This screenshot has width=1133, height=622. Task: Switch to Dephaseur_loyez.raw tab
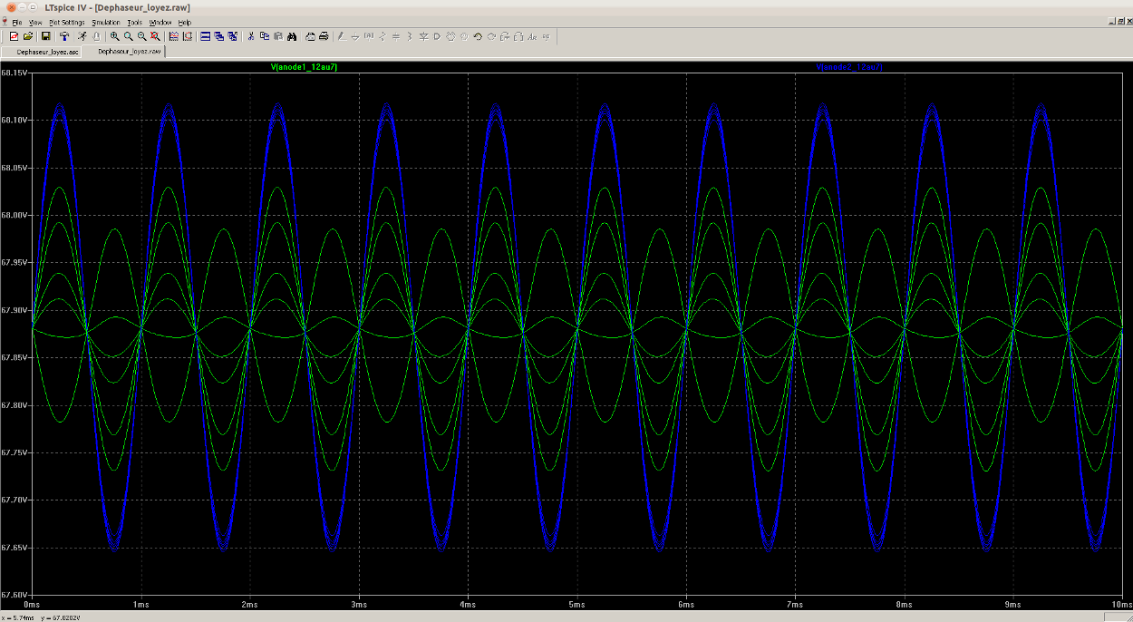[x=124, y=52]
